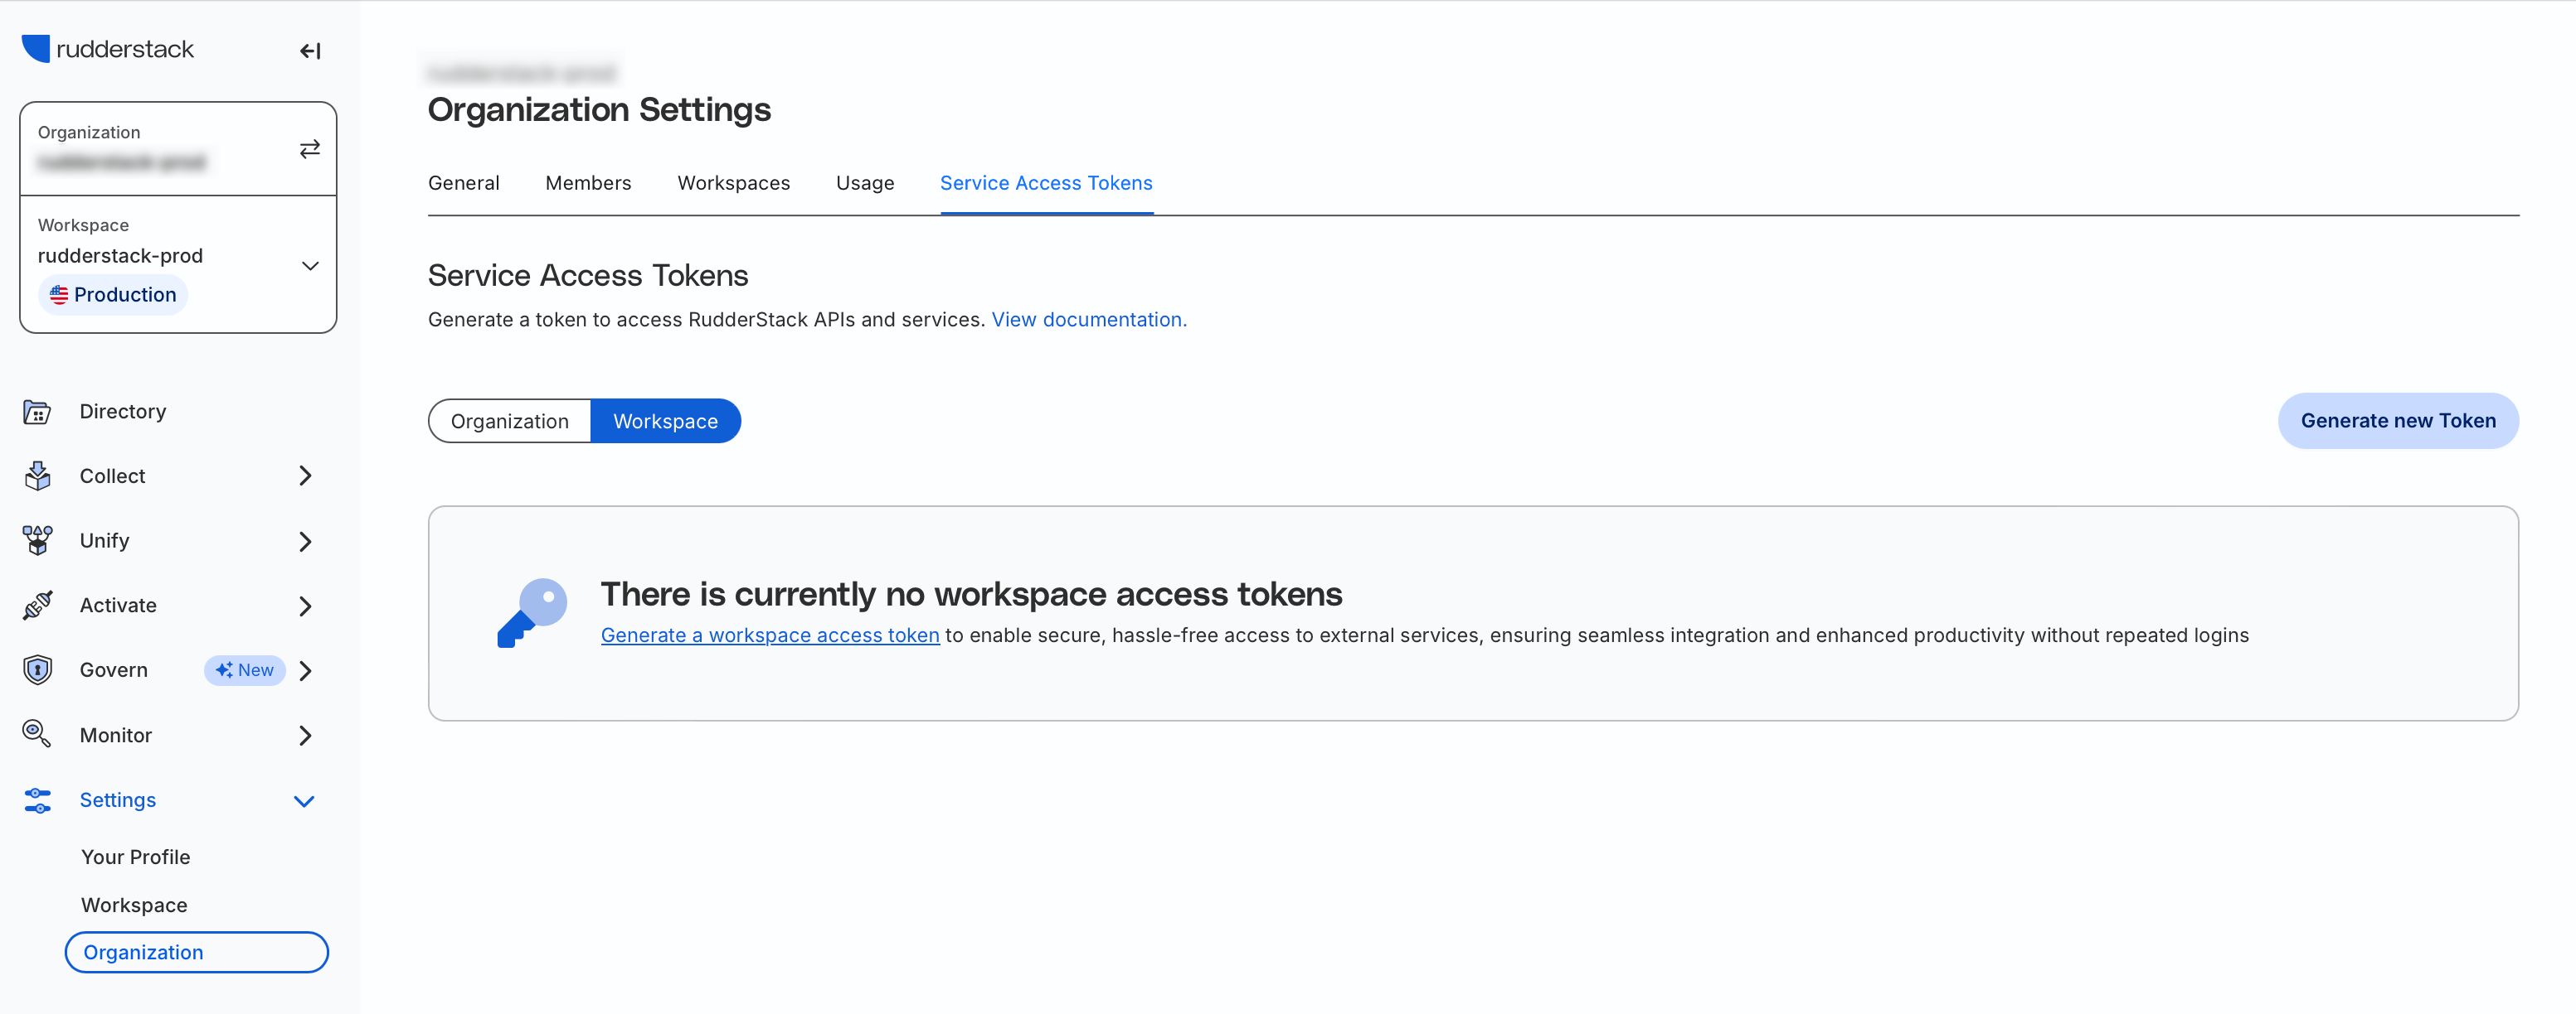Viewport: 2576px width, 1014px height.
Task: Click the Govern shield icon
Action: [x=37, y=670]
